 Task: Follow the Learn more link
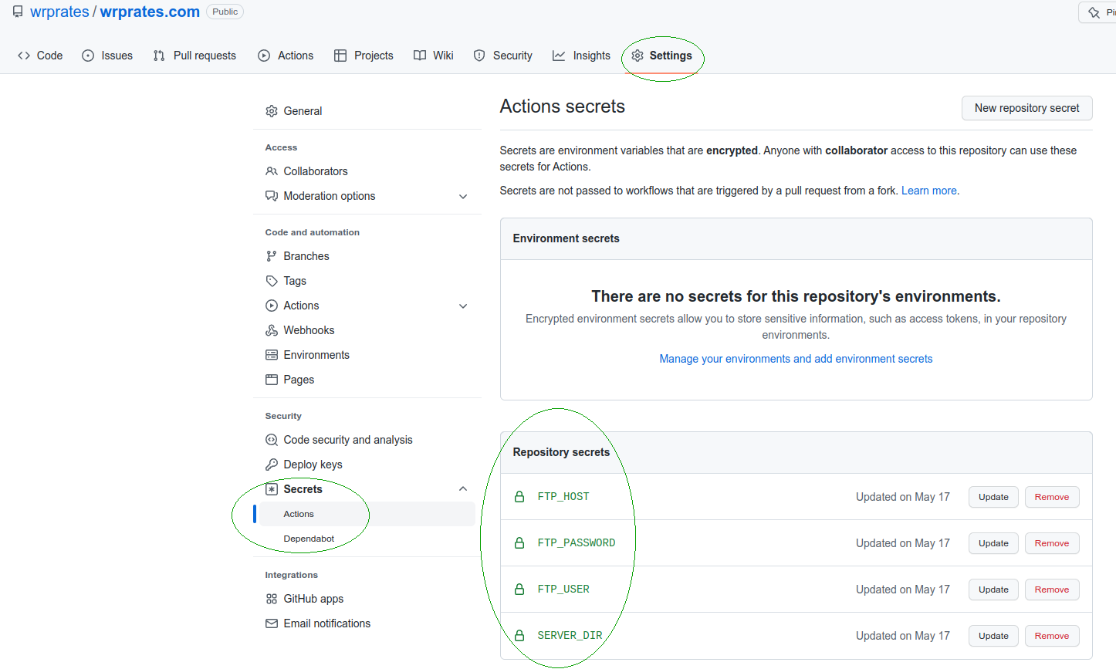[x=929, y=191]
